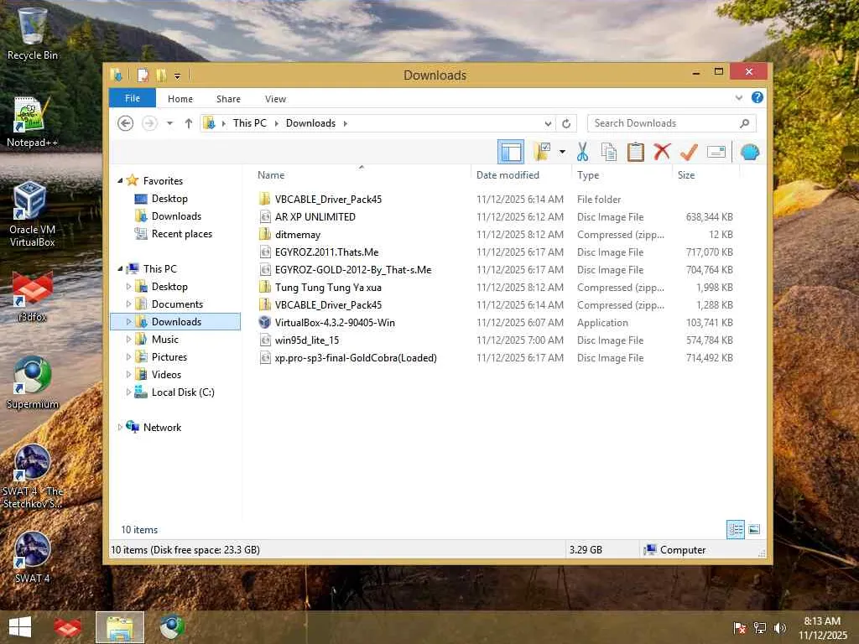
Task: Select the Notepad++ desktop shortcut
Action: [x=32, y=122]
